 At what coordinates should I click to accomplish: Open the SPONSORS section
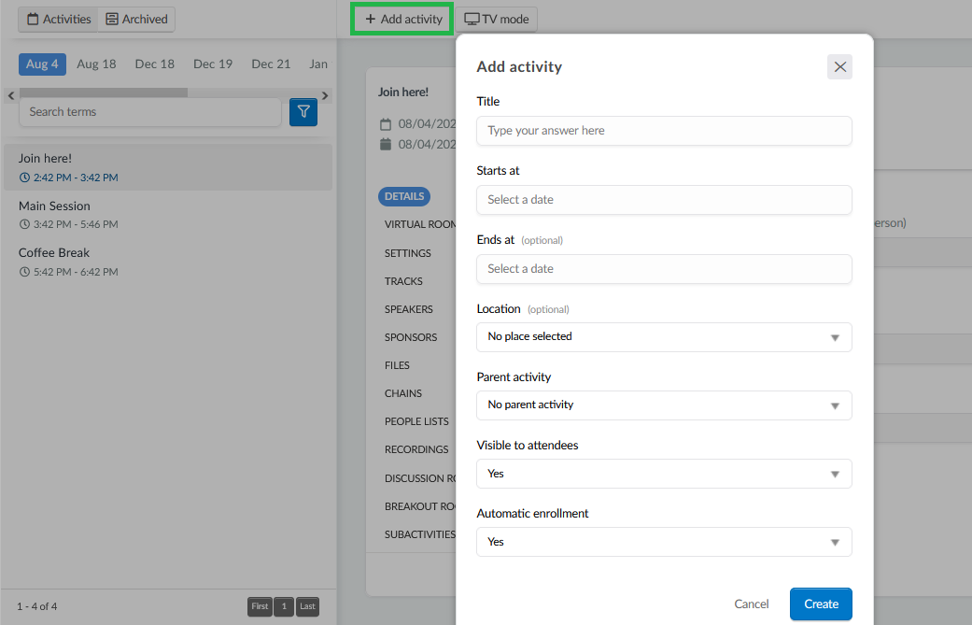tap(411, 337)
